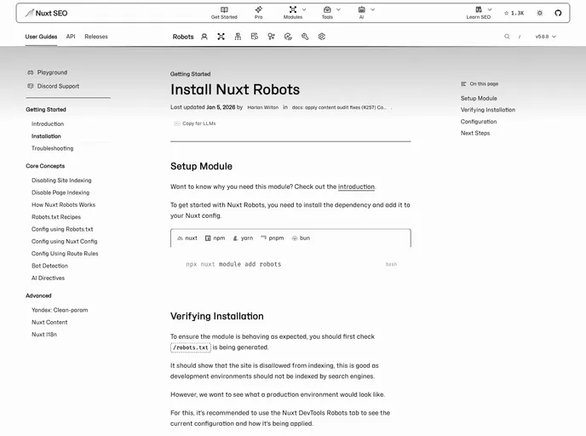This screenshot has height=436, width=586.
Task: Open the Get Started book icon
Action: [224, 9]
